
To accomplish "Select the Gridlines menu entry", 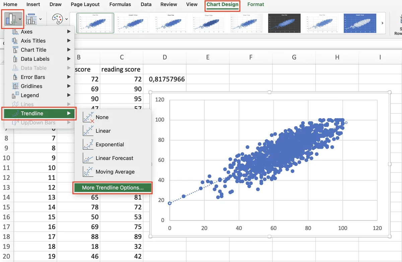I will [x=39, y=86].
